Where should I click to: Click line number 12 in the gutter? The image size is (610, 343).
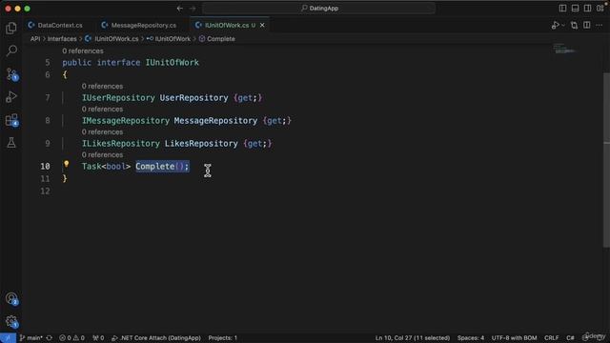(45, 192)
